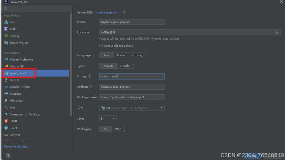Click into the Name field
Screen dimensions: 285x160
click(x=132, y=22)
